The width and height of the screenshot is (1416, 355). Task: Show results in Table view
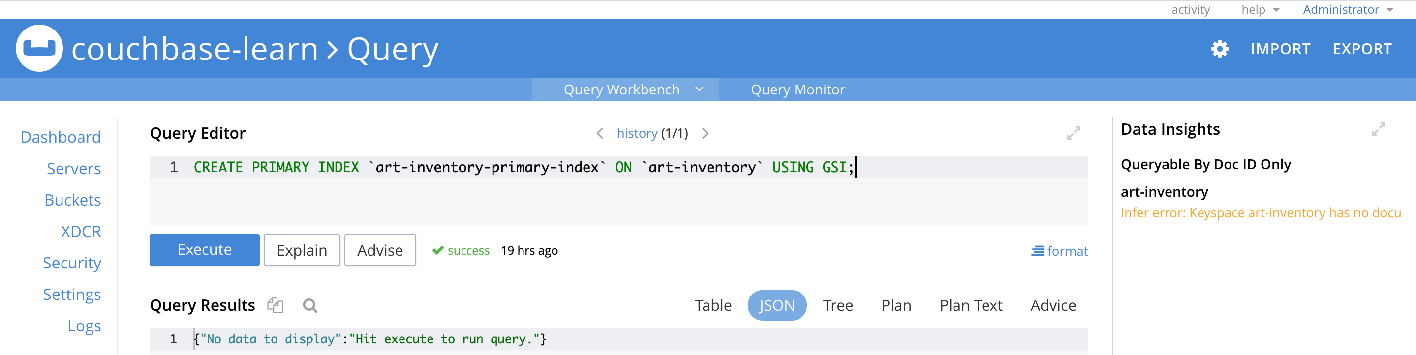tap(713, 305)
